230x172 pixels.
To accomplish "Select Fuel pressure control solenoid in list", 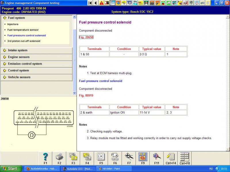I will coord(26,35).
